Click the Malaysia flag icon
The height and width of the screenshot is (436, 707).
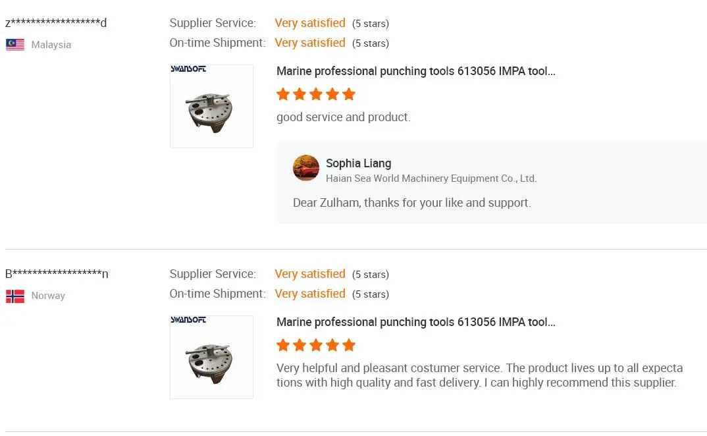pos(15,45)
